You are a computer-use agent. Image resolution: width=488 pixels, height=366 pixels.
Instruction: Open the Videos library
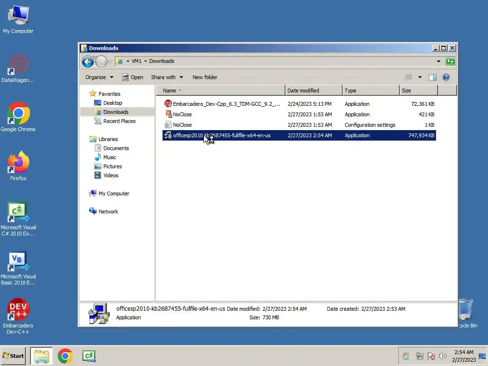click(111, 175)
